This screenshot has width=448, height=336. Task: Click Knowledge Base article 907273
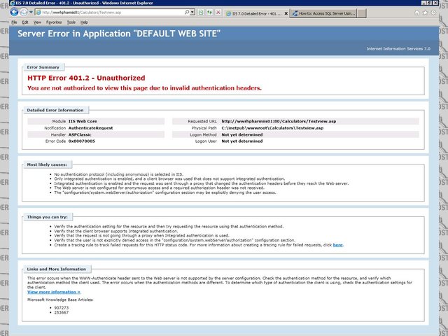(x=62, y=308)
